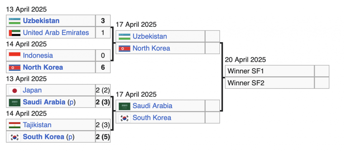Click the Indonesia flag icon
The width and height of the screenshot is (344, 152).
click(14, 56)
